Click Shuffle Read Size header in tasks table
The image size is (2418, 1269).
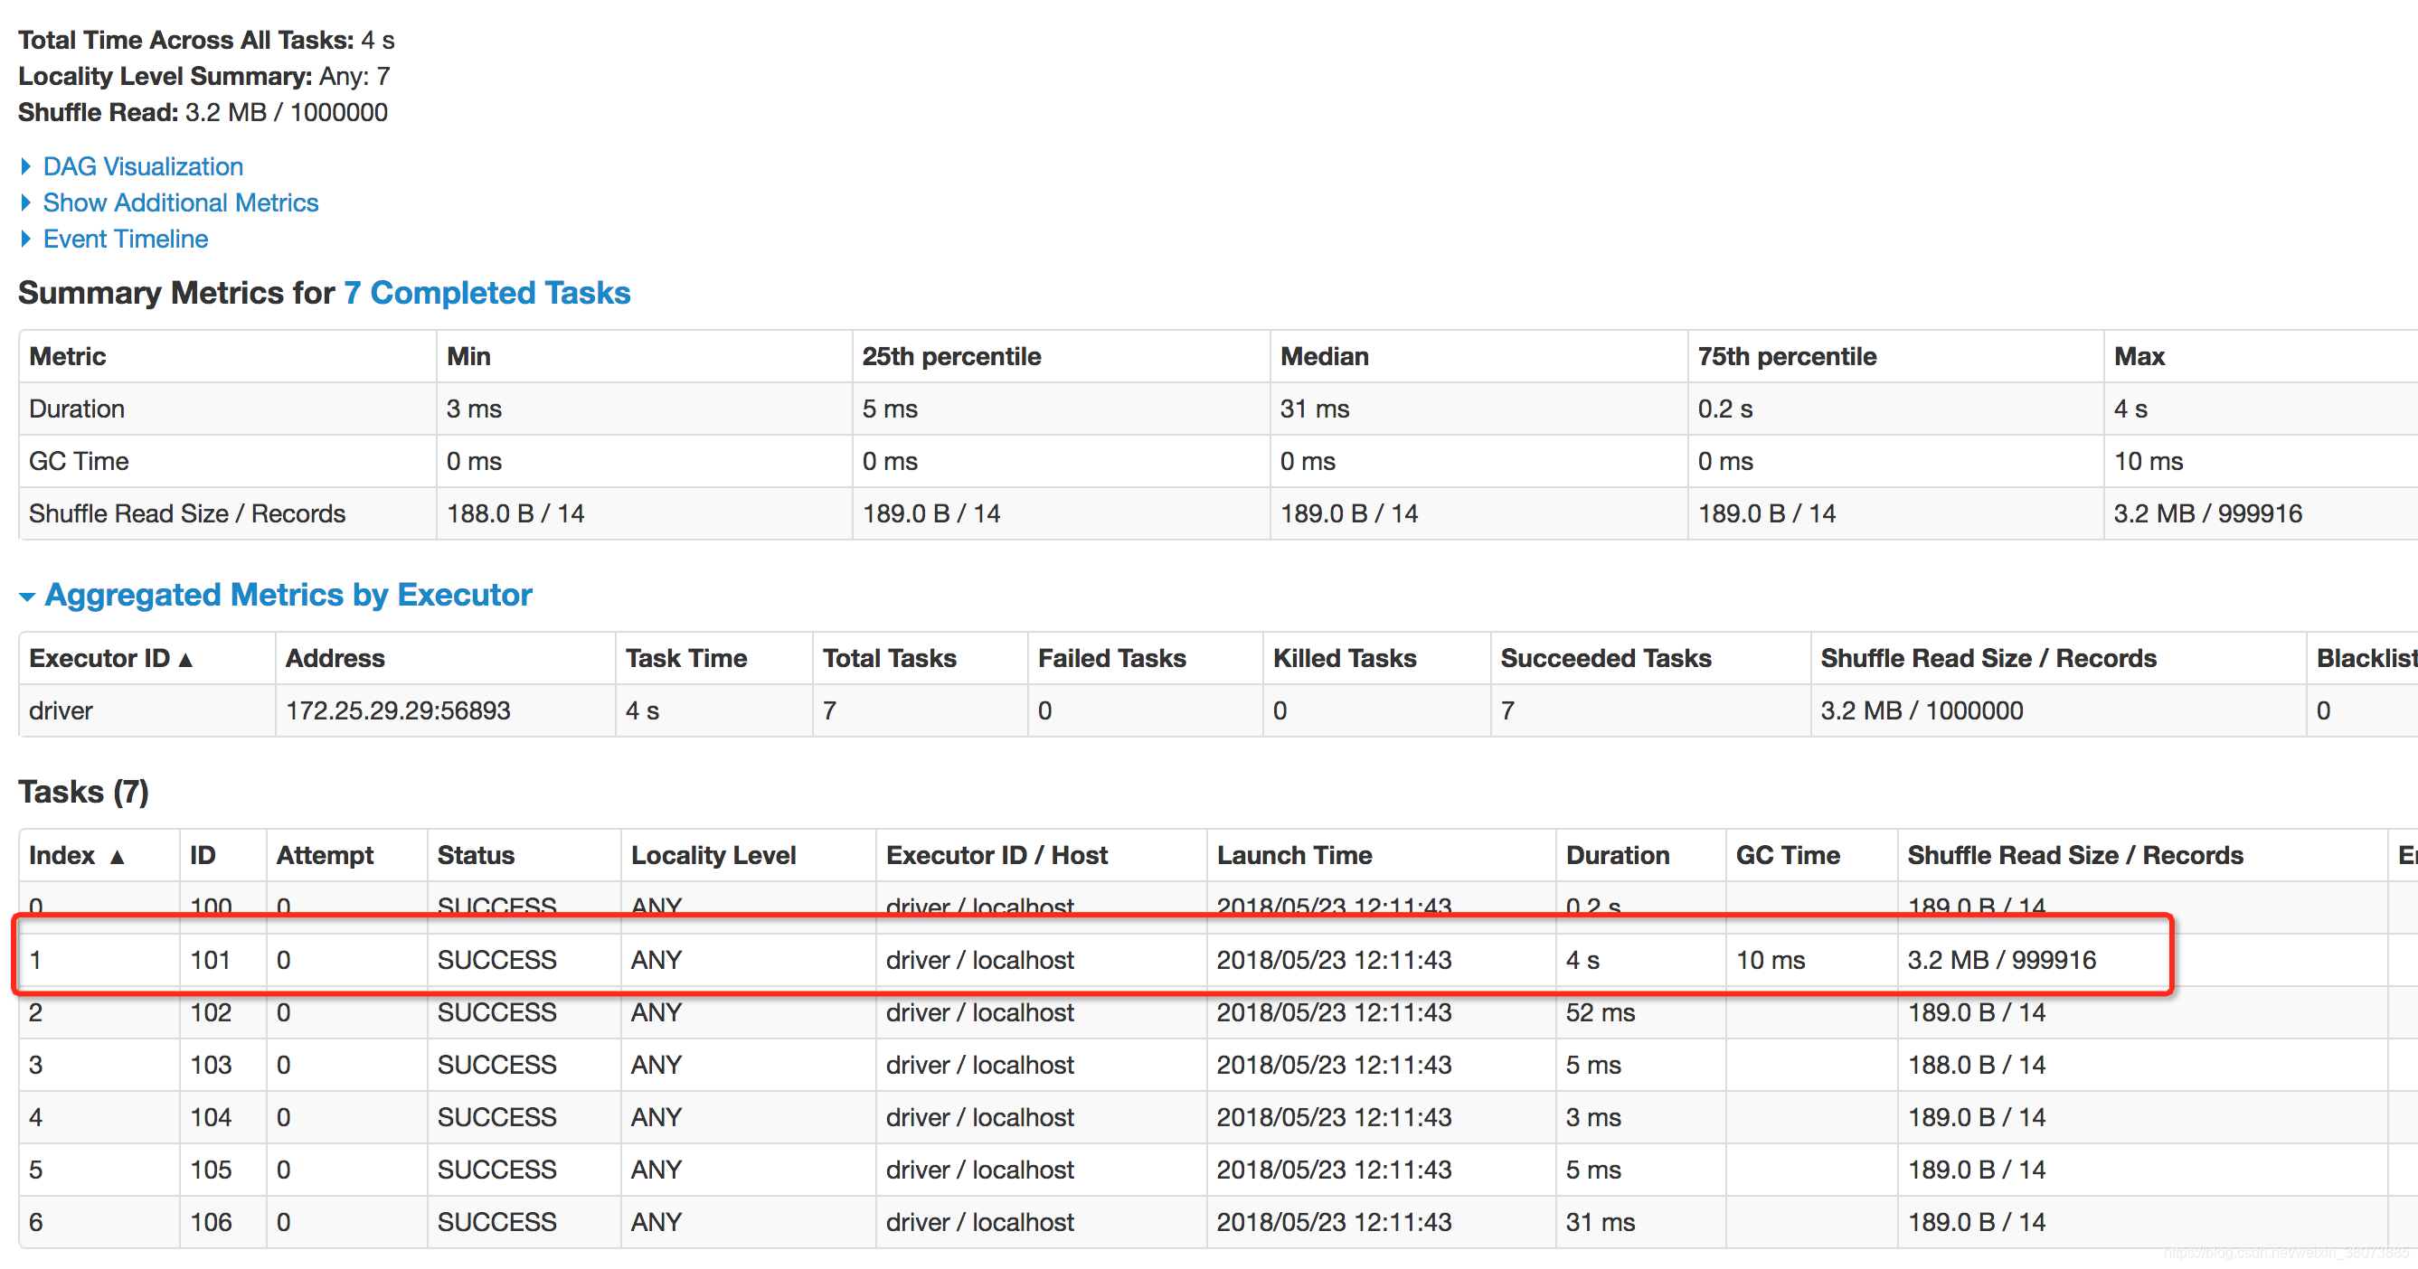[2074, 855]
